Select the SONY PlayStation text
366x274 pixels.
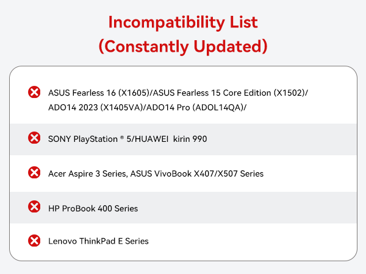coord(84,139)
